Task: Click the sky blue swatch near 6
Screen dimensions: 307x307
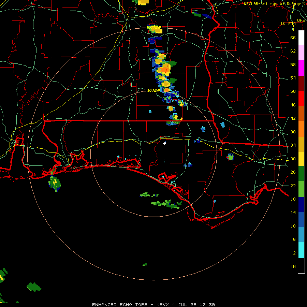Action: (301, 235)
